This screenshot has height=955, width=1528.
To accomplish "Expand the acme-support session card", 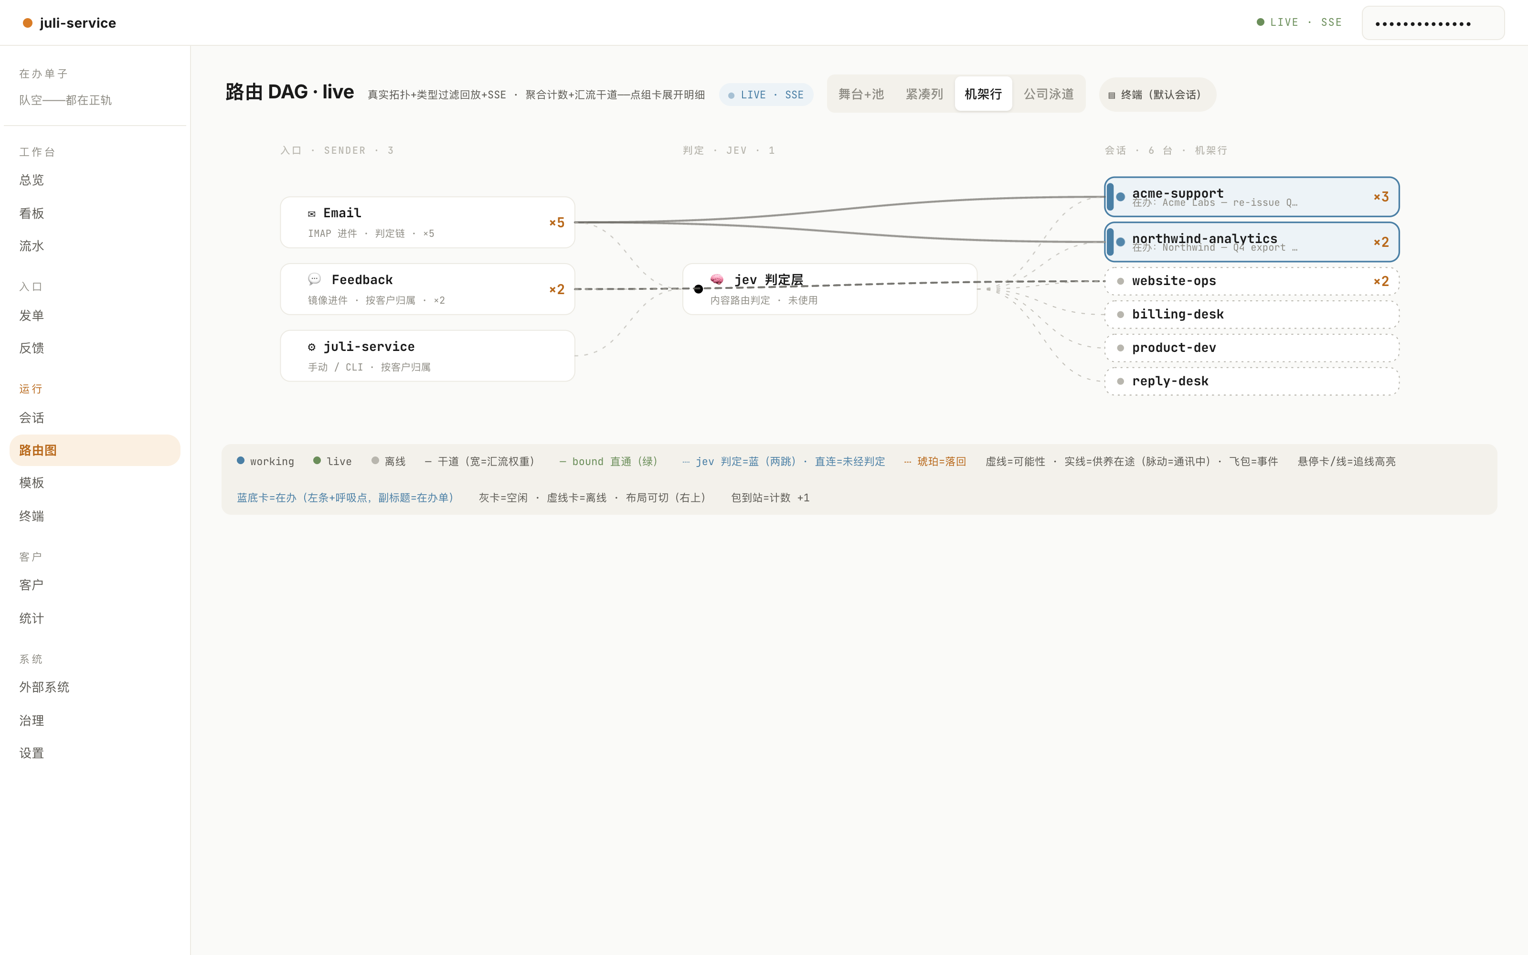I will [x=1252, y=197].
